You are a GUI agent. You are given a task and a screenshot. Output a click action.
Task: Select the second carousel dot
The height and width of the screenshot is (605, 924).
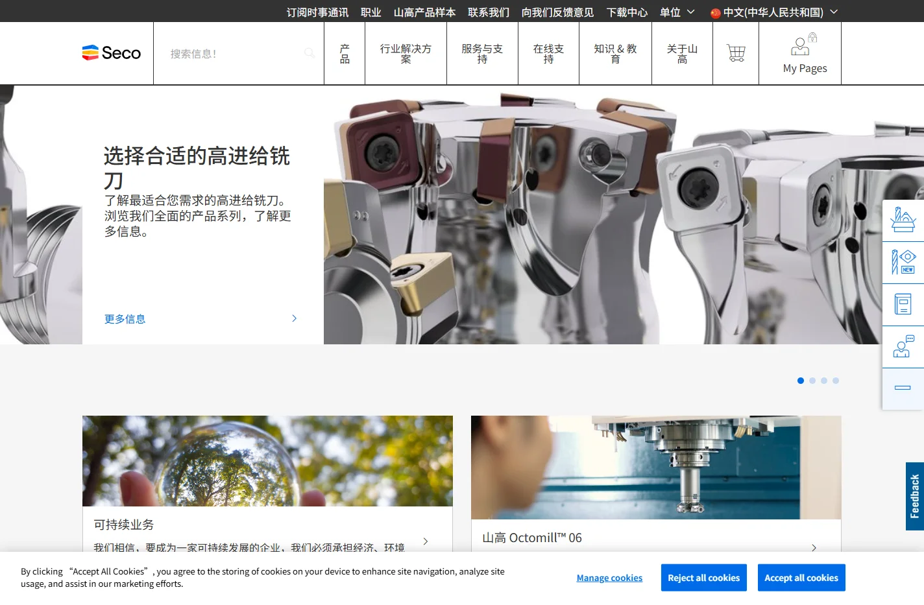[x=812, y=381]
